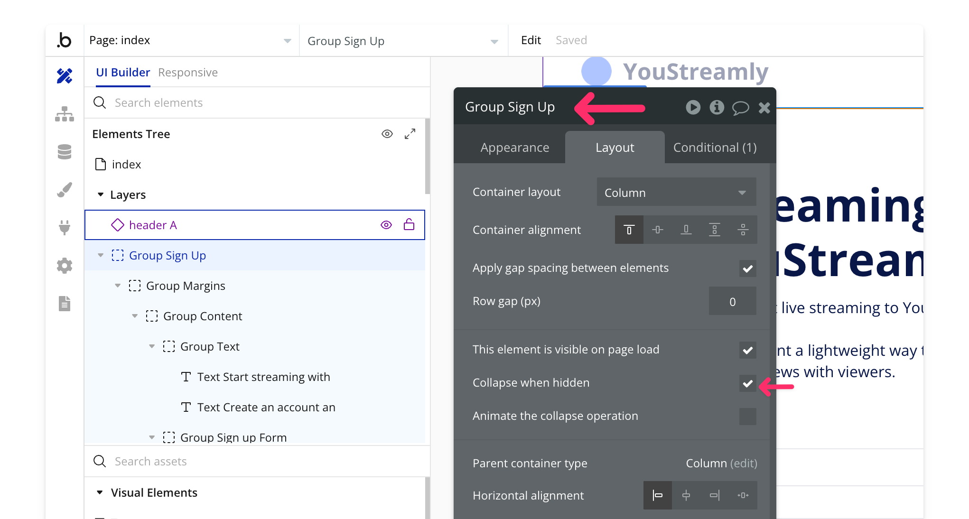Click the info icon in Group Sign Up panel

[x=717, y=108]
